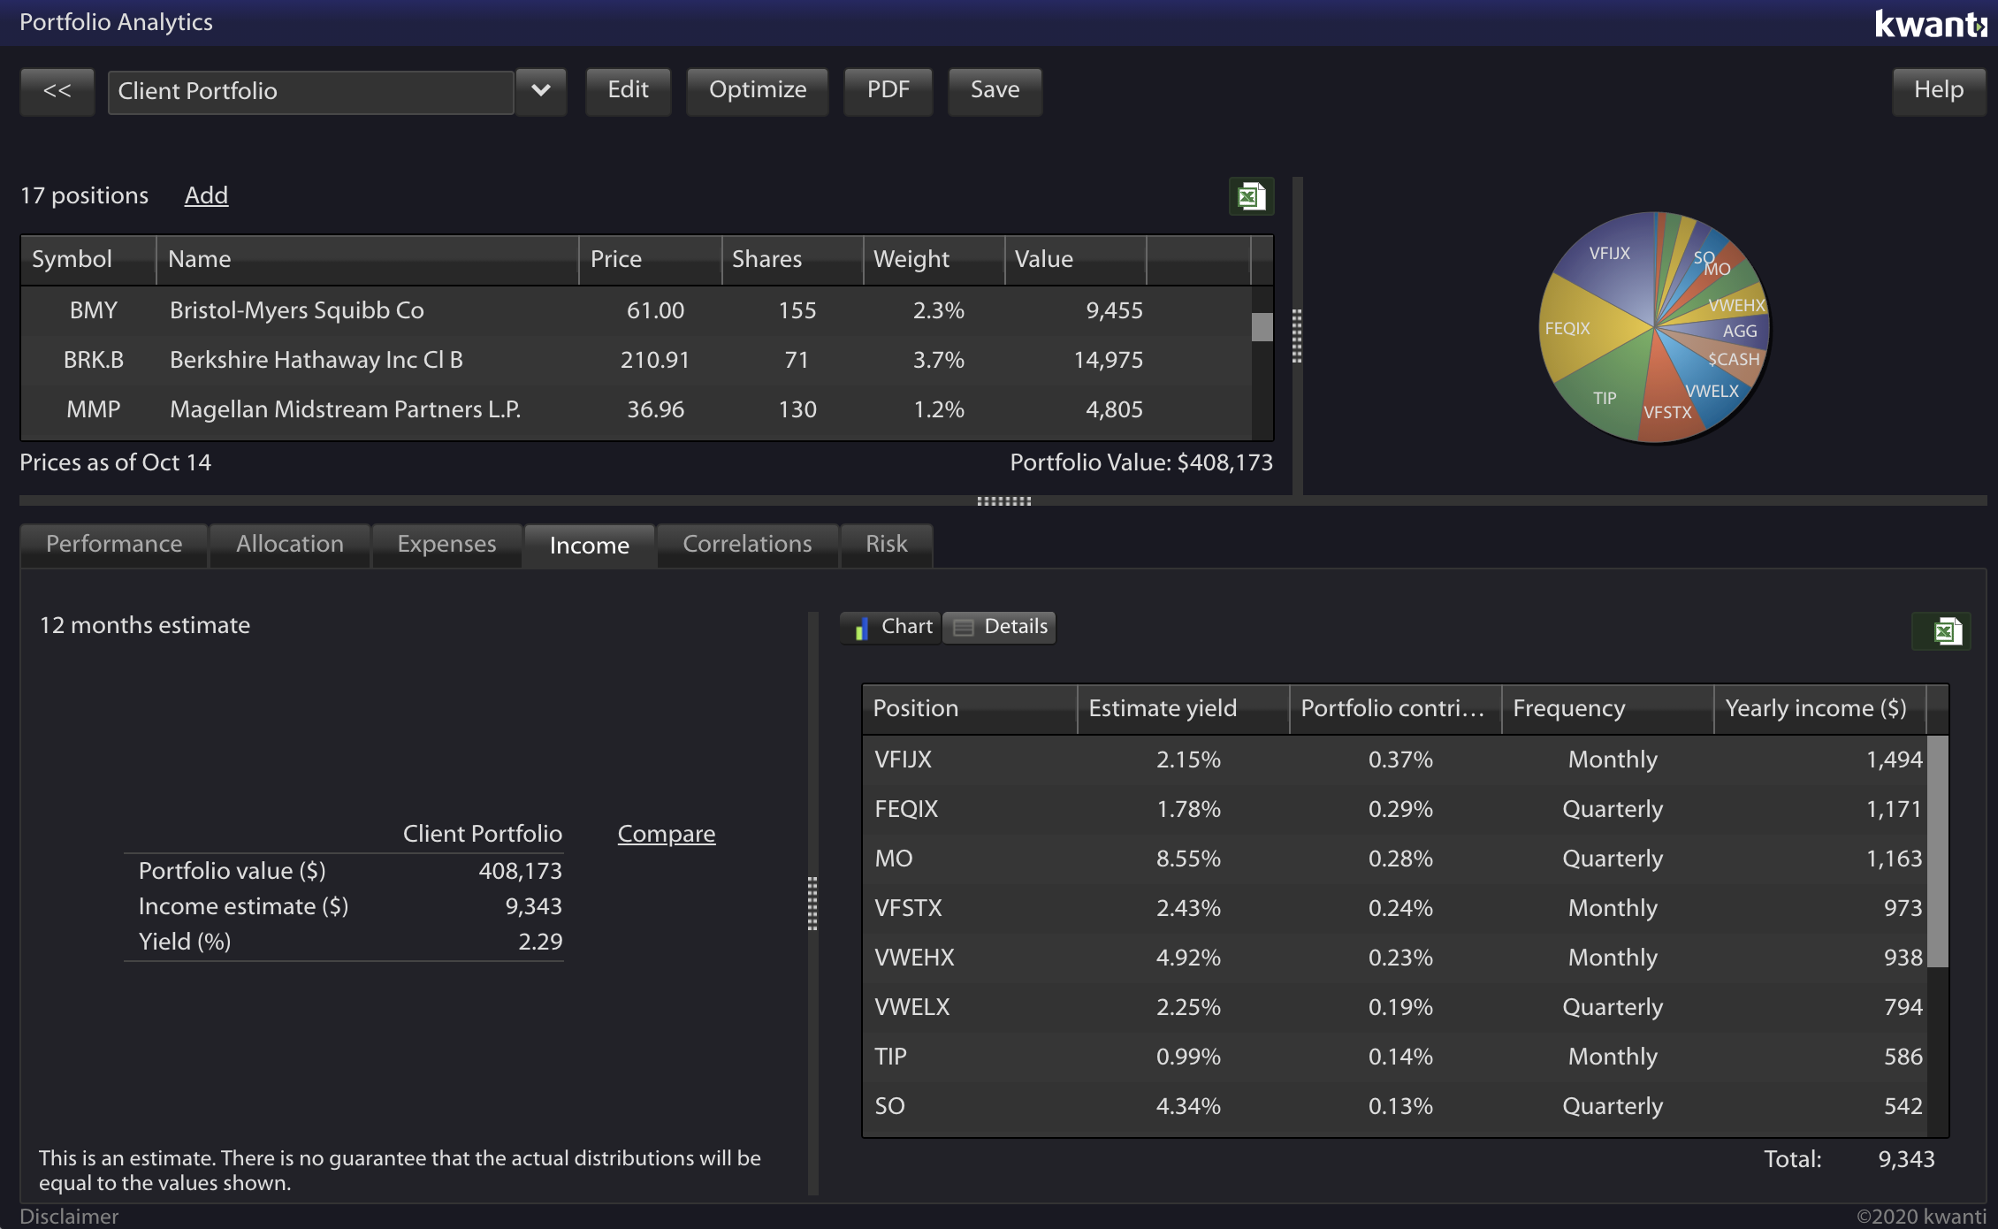1998x1229 pixels.
Task: Select the MMP Magellan Midstream row
Action: [636, 409]
